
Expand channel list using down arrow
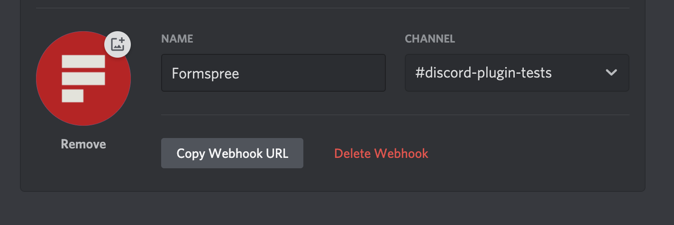pyautogui.click(x=611, y=73)
